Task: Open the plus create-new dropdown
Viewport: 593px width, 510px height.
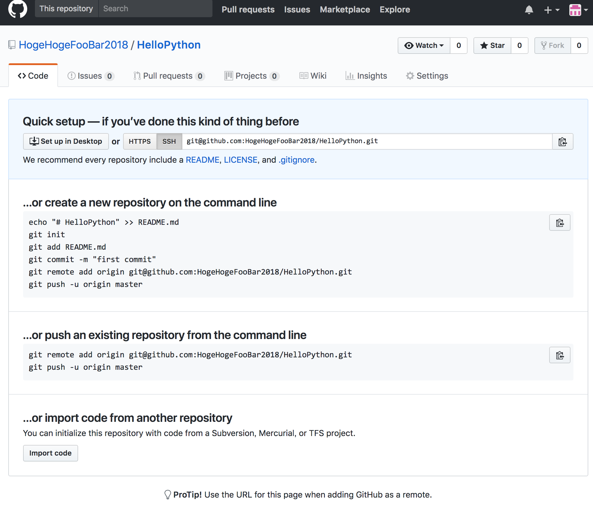Action: pyautogui.click(x=552, y=10)
